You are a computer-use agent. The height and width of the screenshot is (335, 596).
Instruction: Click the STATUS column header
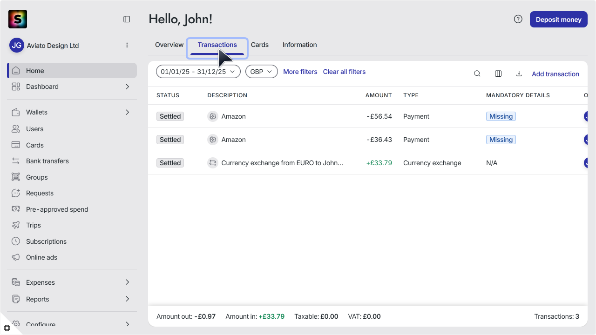[x=168, y=95]
